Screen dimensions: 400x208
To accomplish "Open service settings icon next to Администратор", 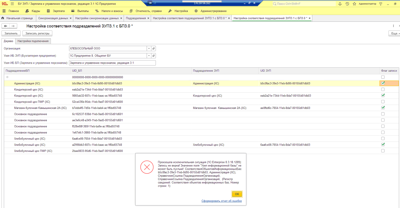I will click(381, 4).
